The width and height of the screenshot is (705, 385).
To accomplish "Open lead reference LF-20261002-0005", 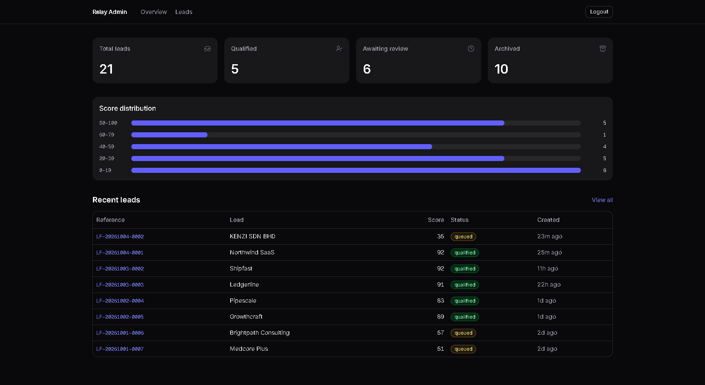I will coord(120,317).
